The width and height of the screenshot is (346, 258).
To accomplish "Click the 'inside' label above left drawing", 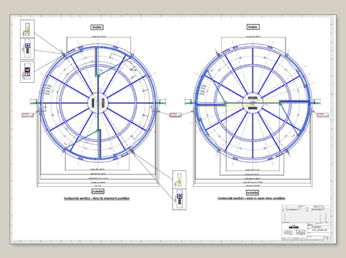I will pyautogui.click(x=97, y=27).
